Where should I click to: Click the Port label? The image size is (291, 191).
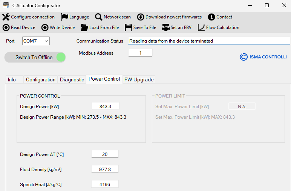(x=10, y=41)
